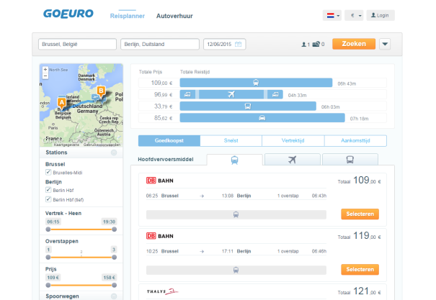
Task: Click the 07h 18m travel time
Action: [360, 119]
